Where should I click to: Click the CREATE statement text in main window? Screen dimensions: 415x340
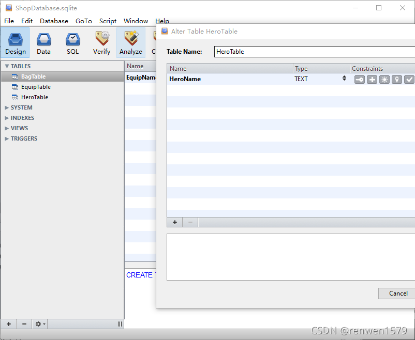pos(140,275)
